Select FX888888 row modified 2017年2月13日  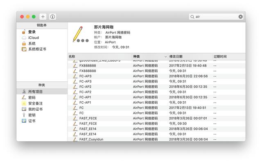click(156, 66)
